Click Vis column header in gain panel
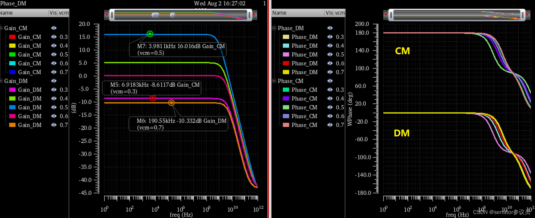Viewport: 535px width, 218px height. point(53,13)
